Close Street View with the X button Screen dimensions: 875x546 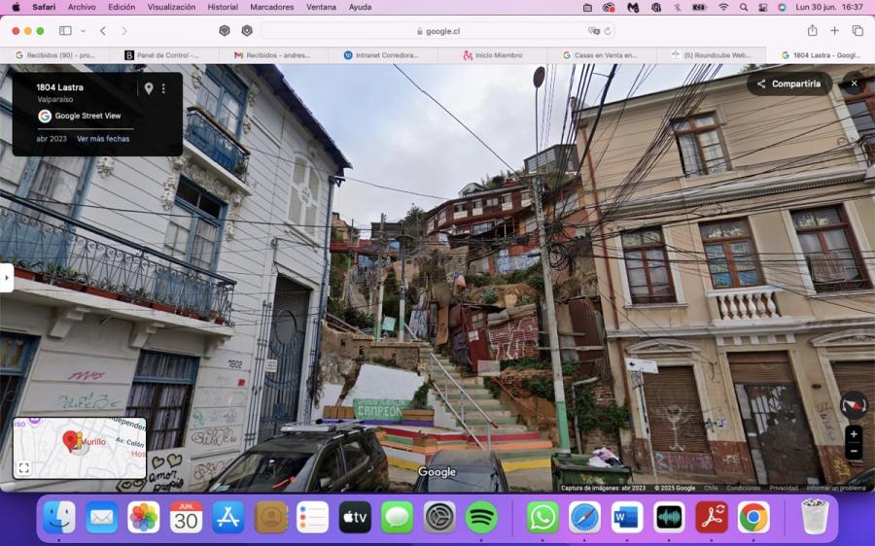854,84
